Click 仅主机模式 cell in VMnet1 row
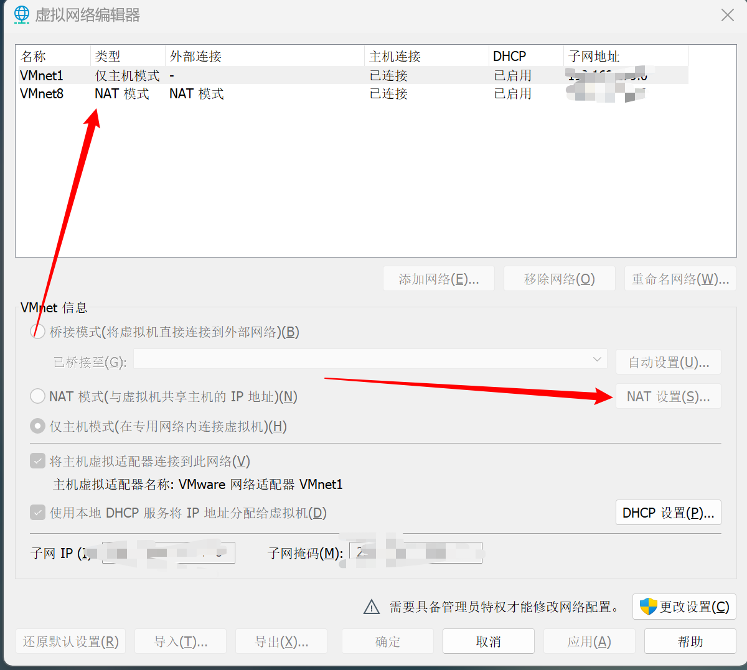 [x=127, y=75]
